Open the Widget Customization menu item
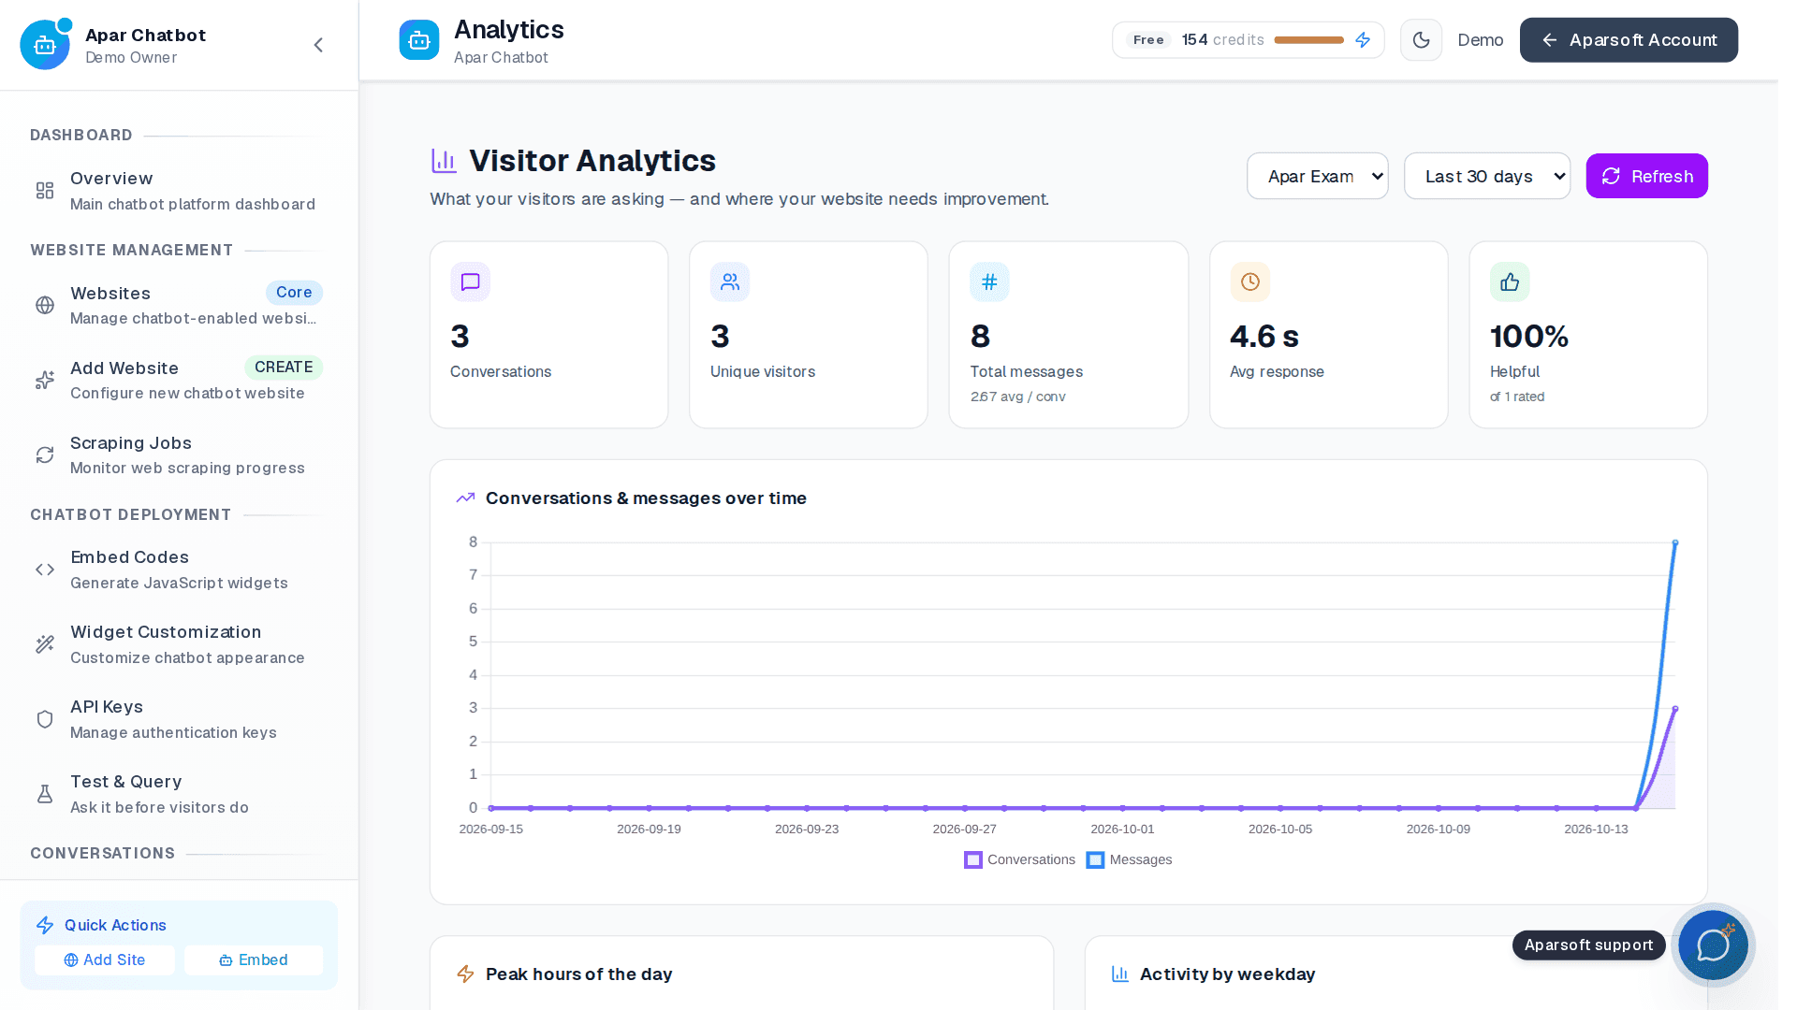 click(x=179, y=644)
